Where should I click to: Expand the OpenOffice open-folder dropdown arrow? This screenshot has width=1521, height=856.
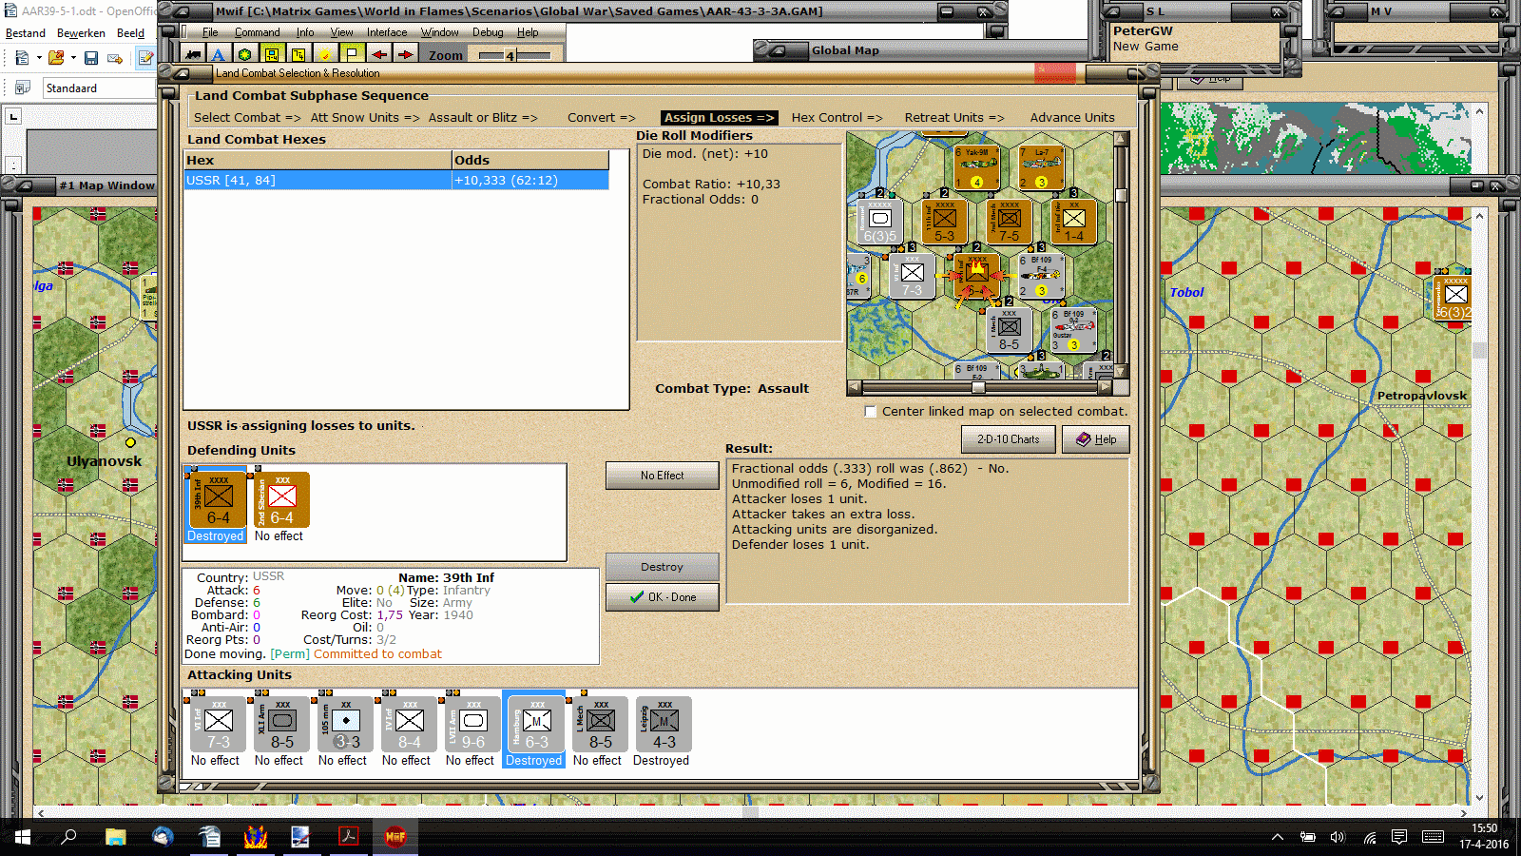(73, 58)
